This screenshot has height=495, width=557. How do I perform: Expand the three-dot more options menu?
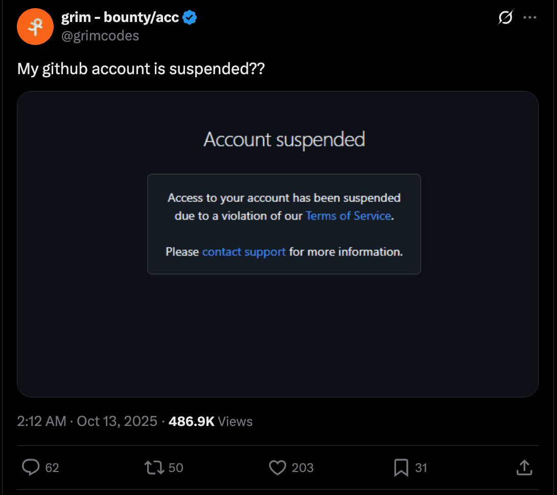tap(530, 18)
